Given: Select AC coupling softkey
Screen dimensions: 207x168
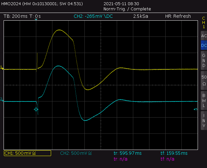Looking at the screenshot, I should tap(204, 36).
